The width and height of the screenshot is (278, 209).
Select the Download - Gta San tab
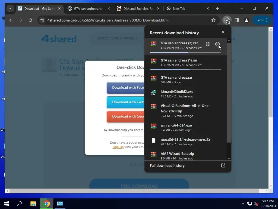pyautogui.click(x=39, y=8)
